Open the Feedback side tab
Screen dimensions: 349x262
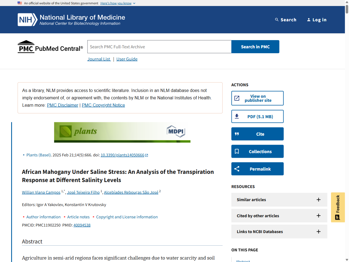[x=338, y=207]
